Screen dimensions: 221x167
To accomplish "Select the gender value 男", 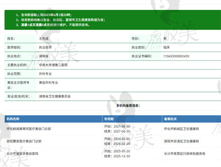I will 165,39.
